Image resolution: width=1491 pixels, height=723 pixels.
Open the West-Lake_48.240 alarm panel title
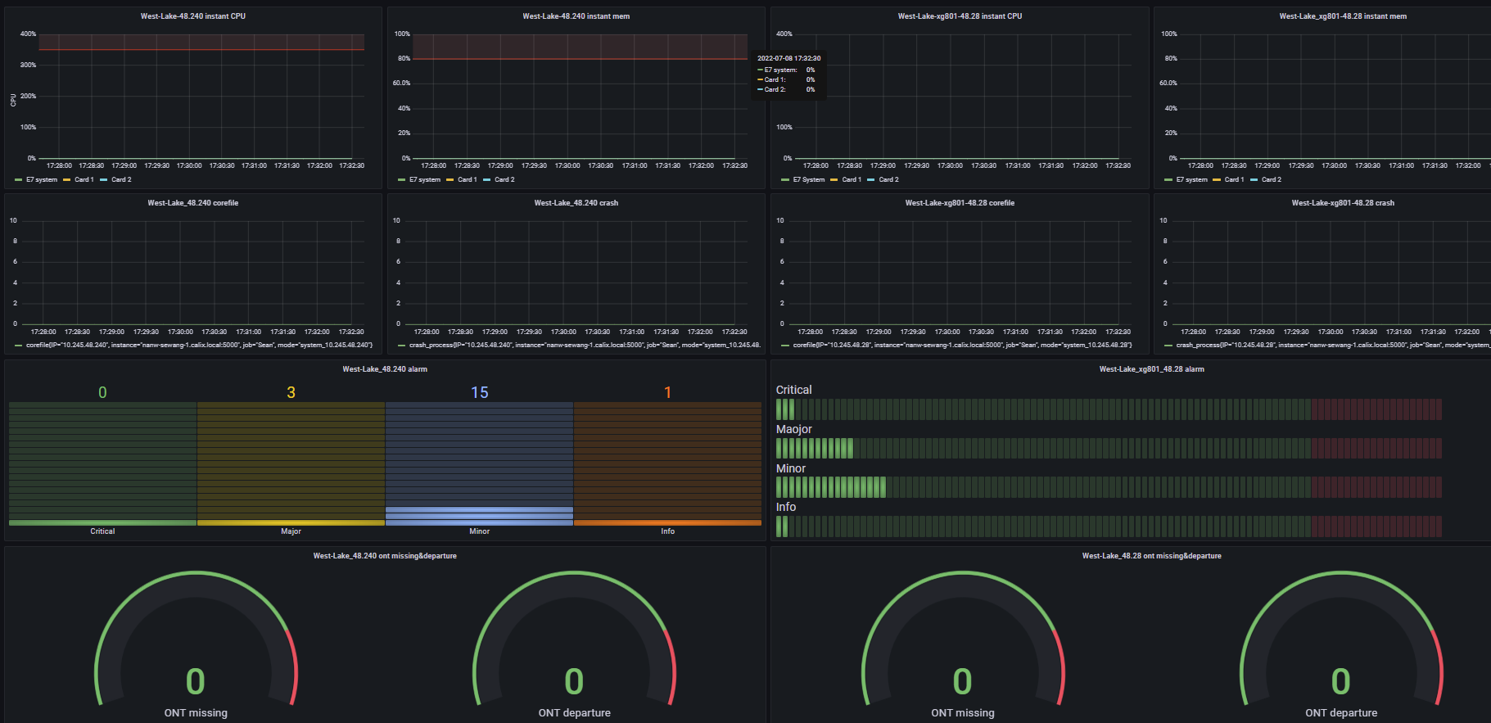pyautogui.click(x=385, y=369)
